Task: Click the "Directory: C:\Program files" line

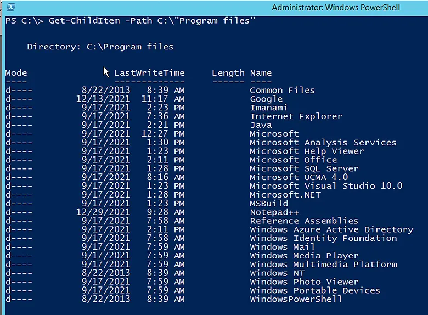Action: [100, 47]
